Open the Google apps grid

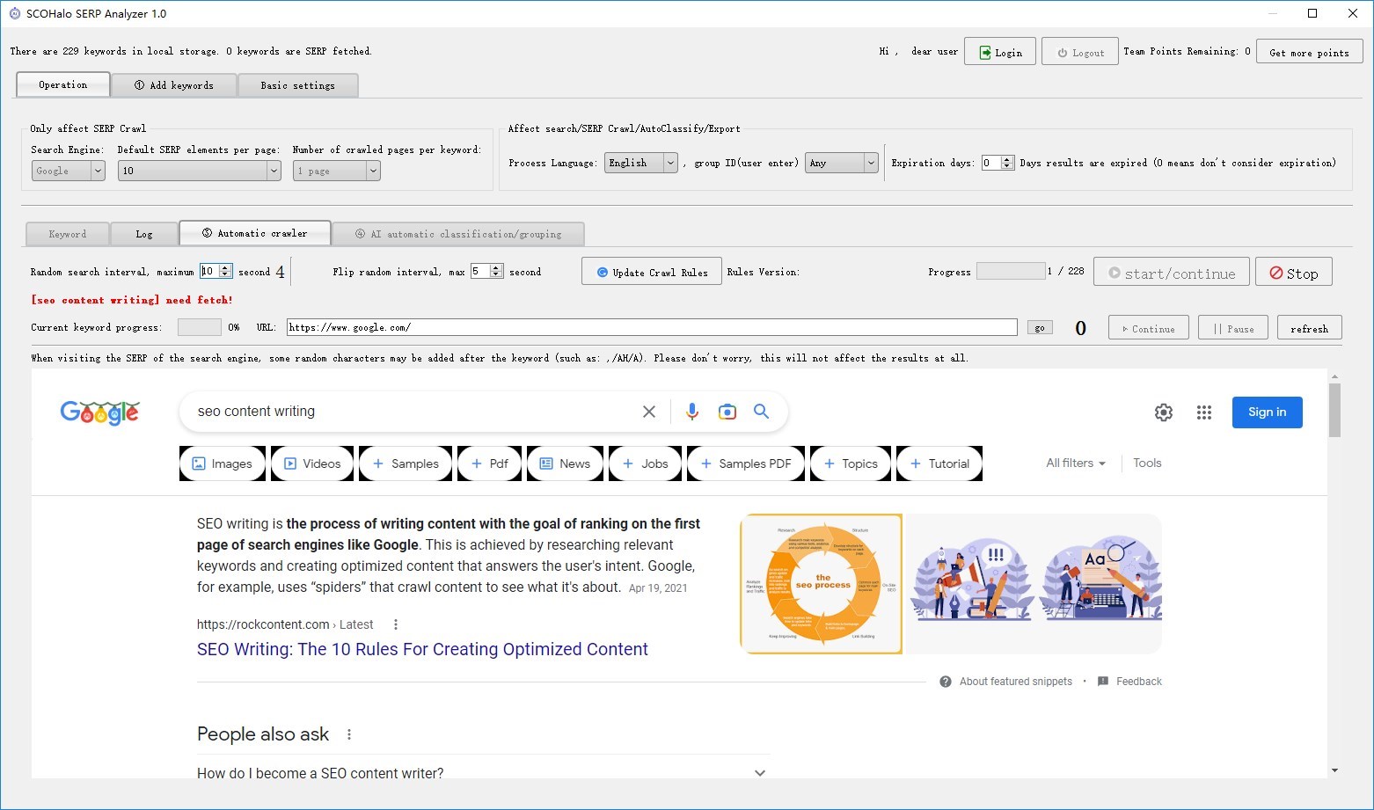tap(1204, 412)
